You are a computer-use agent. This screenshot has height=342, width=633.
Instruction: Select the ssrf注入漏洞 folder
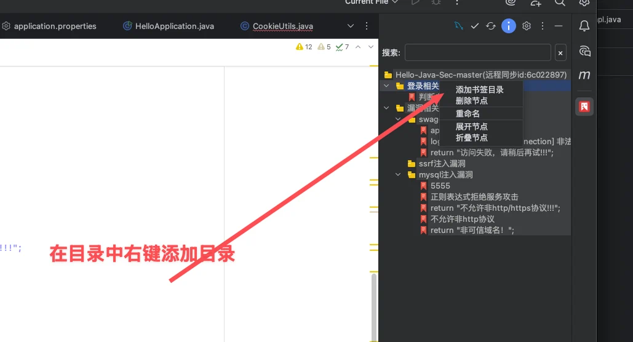436,164
